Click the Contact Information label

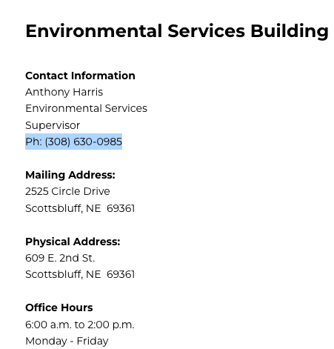pos(80,76)
